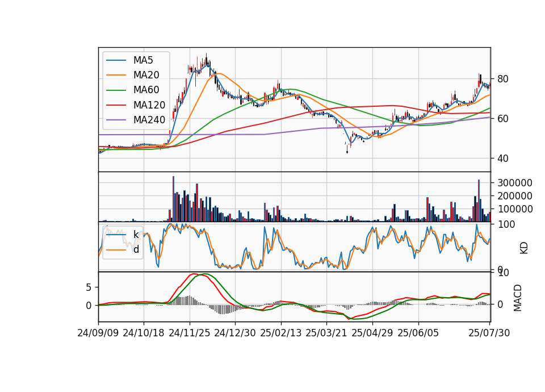
Task: Click the 25/07/30 date label
Action: [x=489, y=333]
